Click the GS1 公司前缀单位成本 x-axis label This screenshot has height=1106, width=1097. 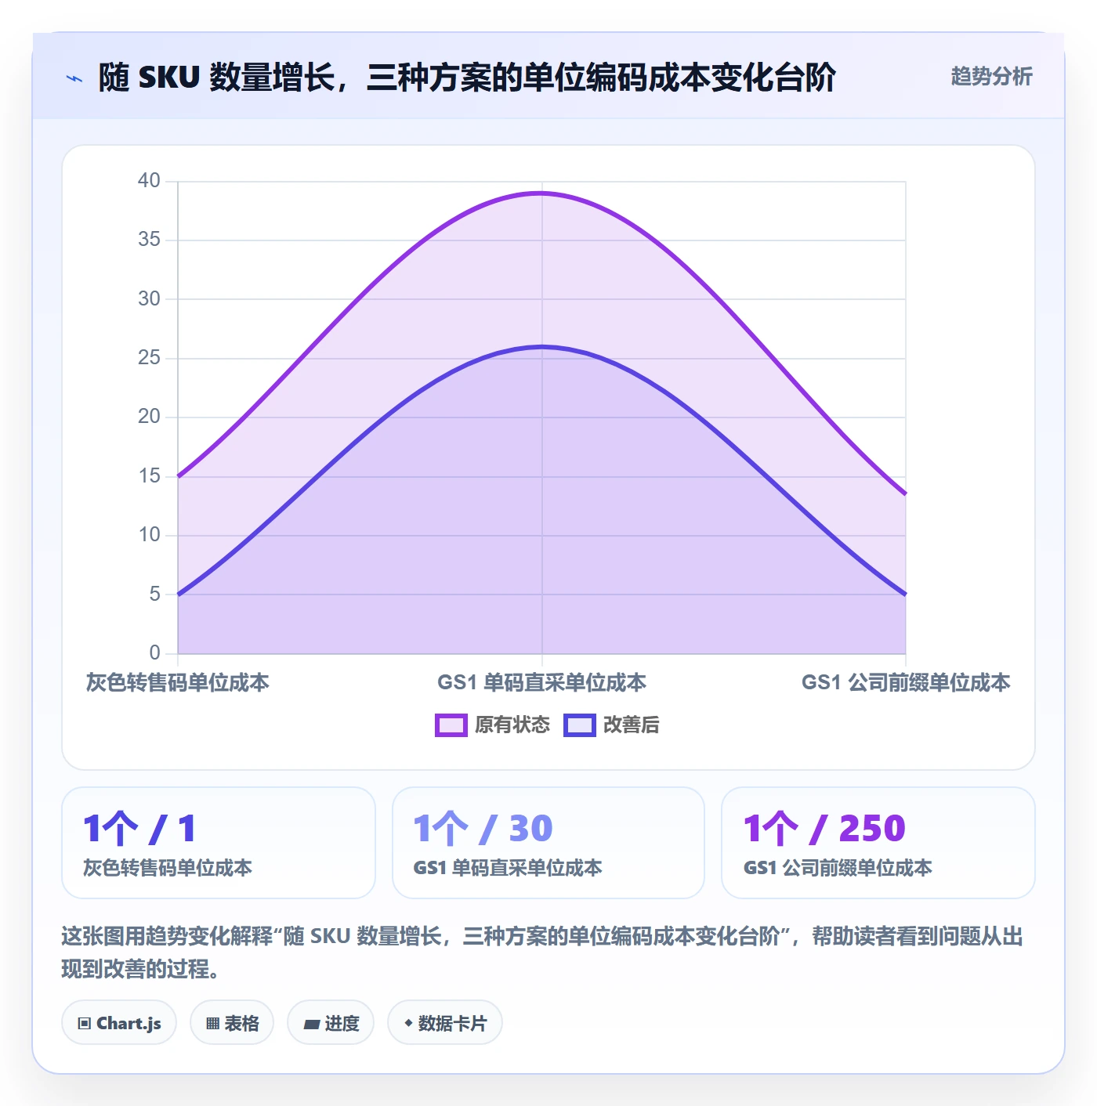pos(906,683)
